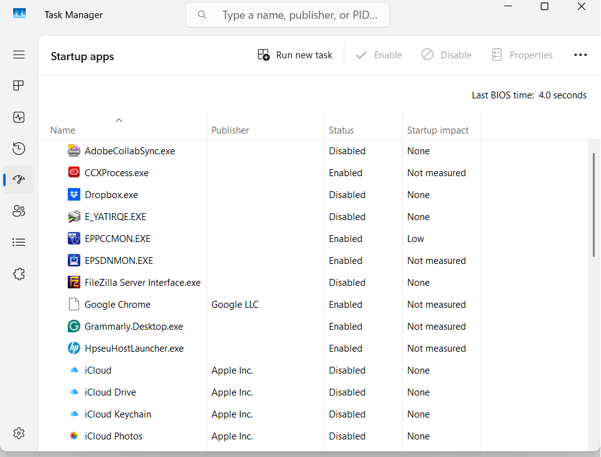The height and width of the screenshot is (457, 601).
Task: Click the EPPCCMON.EXE icon
Action: (74, 238)
